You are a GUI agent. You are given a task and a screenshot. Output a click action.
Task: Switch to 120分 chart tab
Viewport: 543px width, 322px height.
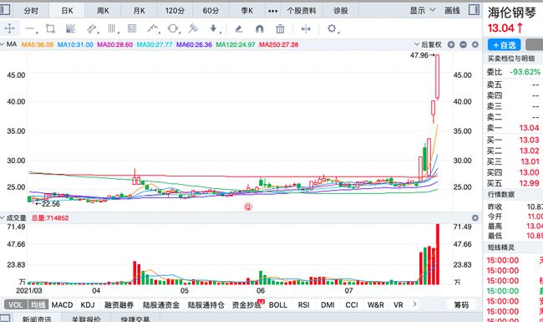(175, 11)
